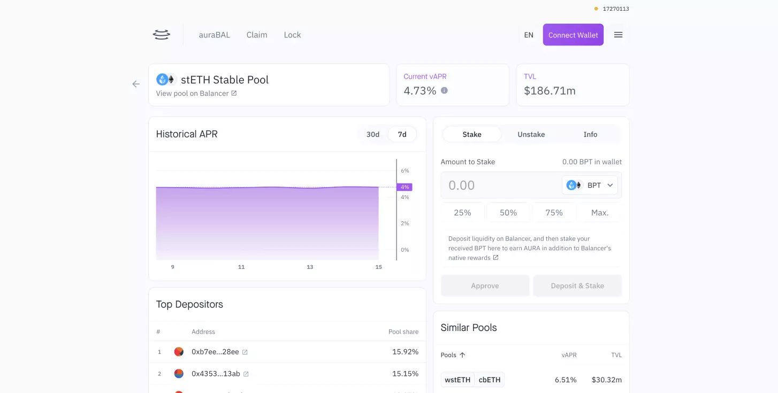The image size is (778, 393).
Task: Click the external link icon for 0x4353...13ab
Action: tap(246, 374)
